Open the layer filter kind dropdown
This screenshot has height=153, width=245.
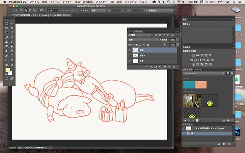[x=140, y=35]
